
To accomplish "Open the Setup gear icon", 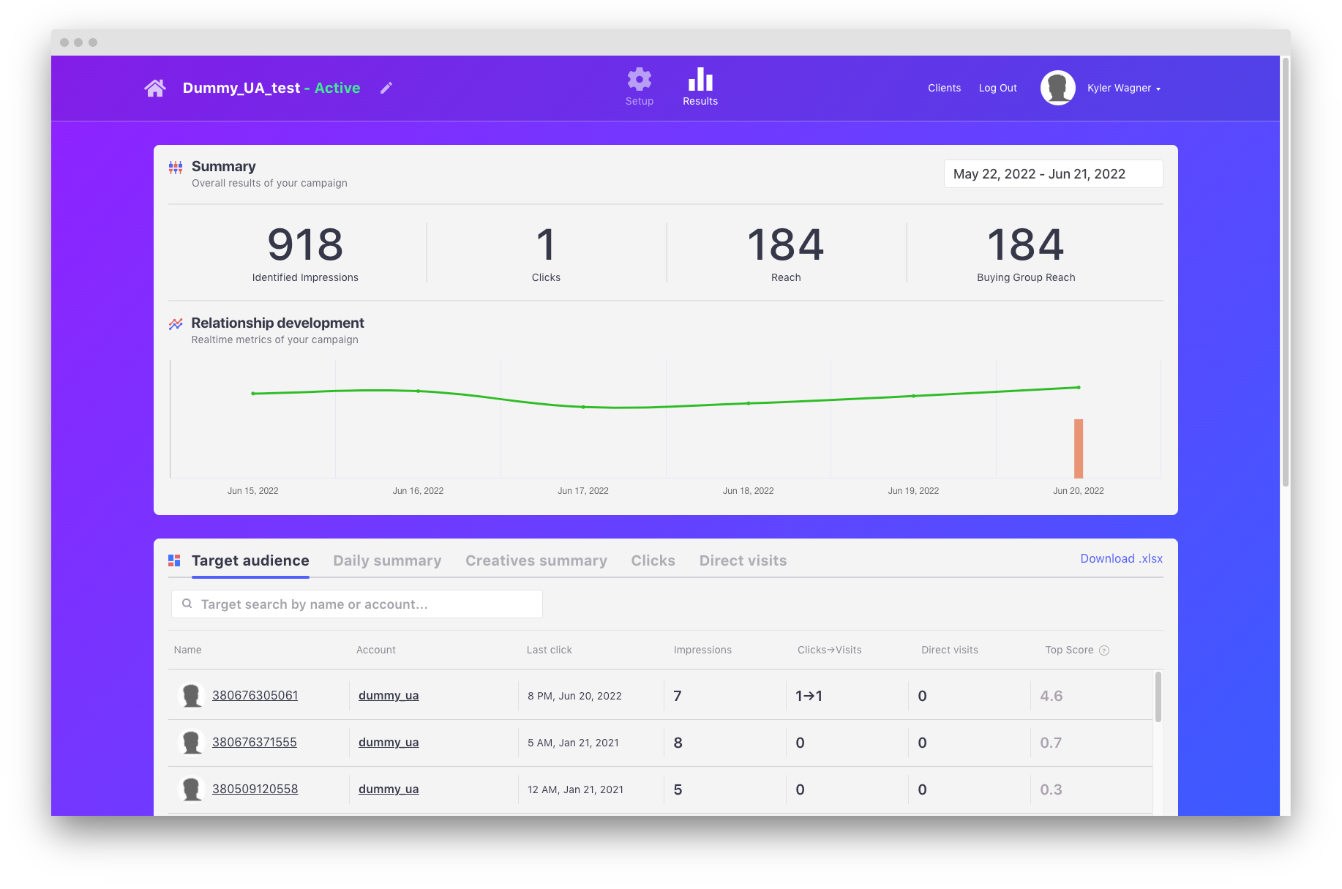I will point(639,80).
